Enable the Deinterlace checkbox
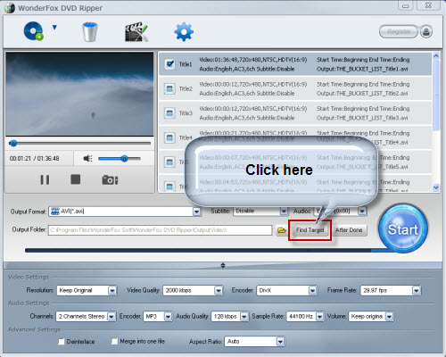The width and height of the screenshot is (446, 357). click(x=62, y=342)
